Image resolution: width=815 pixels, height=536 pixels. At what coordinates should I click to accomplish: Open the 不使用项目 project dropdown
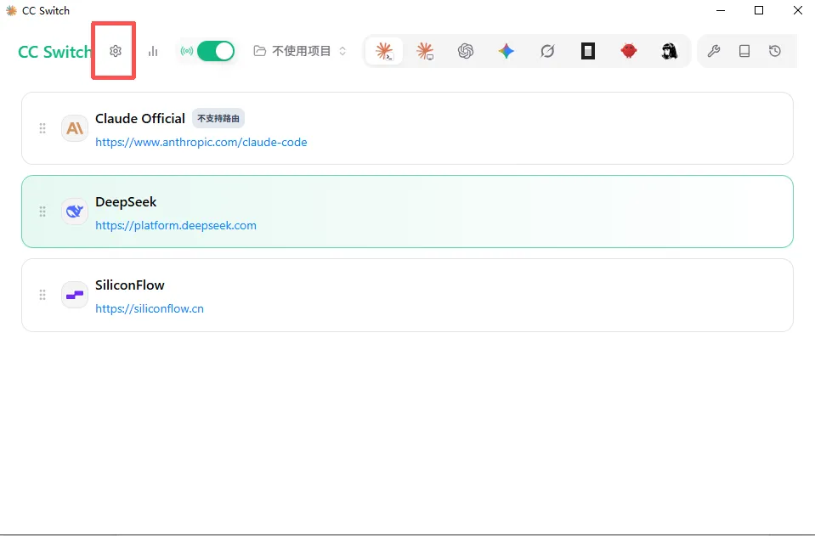click(300, 51)
